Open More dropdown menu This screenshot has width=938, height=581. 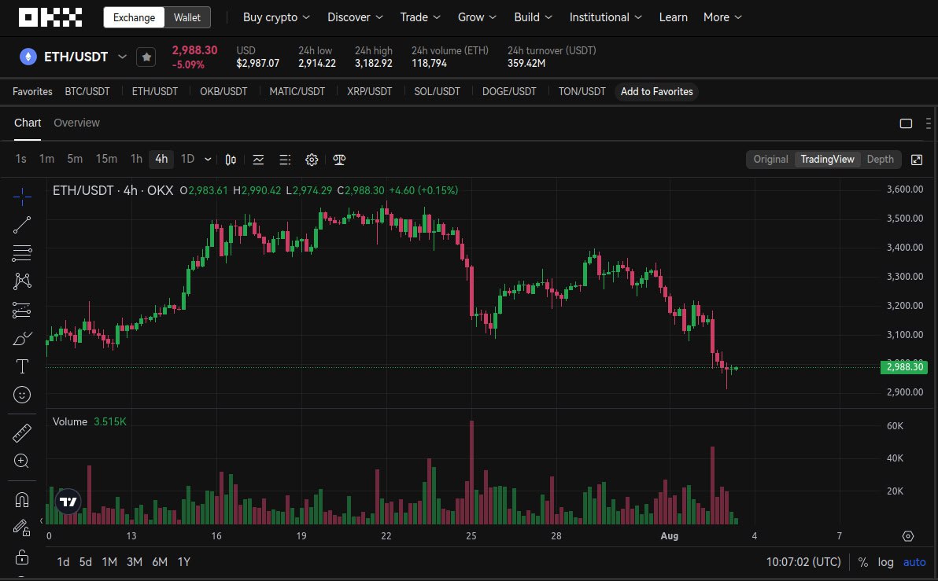722,17
